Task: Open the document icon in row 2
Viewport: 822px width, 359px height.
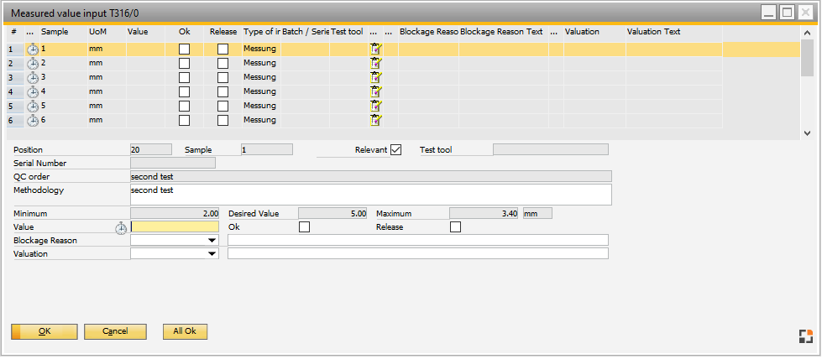Action: pos(376,64)
